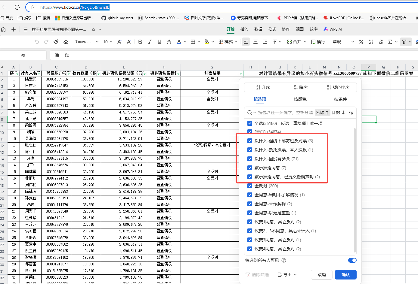Click the 确认 confirm button

click(345, 275)
